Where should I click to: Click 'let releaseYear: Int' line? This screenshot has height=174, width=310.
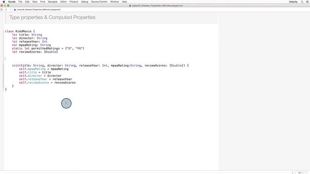tap(30, 42)
